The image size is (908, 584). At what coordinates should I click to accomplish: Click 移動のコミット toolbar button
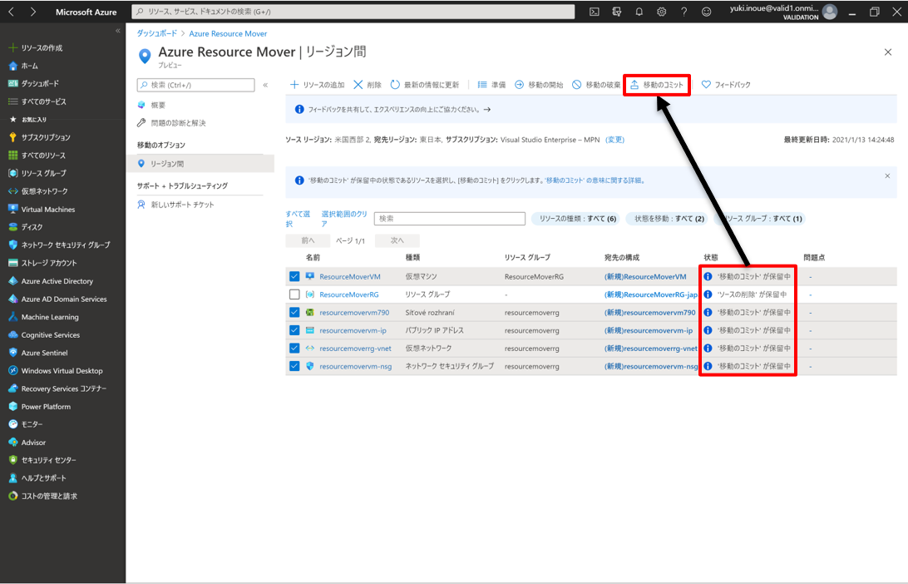click(657, 85)
